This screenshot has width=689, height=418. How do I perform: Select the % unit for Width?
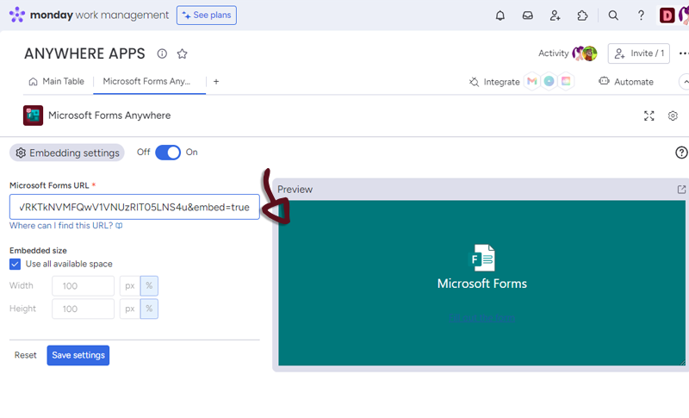point(149,286)
